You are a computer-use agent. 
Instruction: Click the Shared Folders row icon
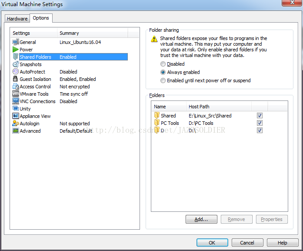(16, 57)
